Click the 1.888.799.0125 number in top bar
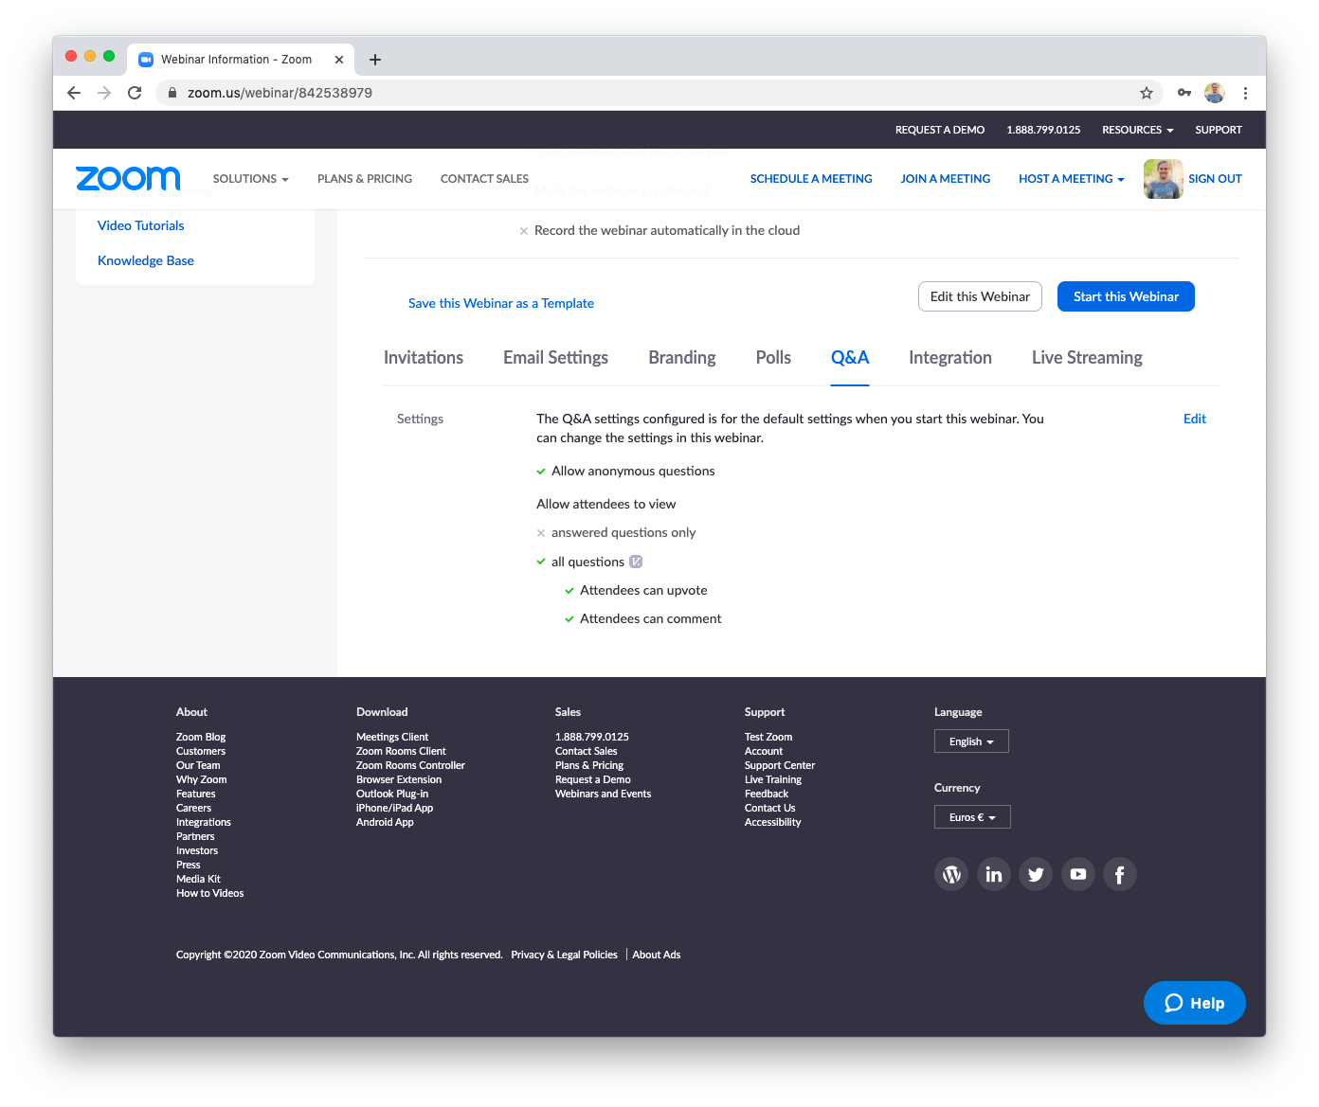 pyautogui.click(x=1043, y=130)
